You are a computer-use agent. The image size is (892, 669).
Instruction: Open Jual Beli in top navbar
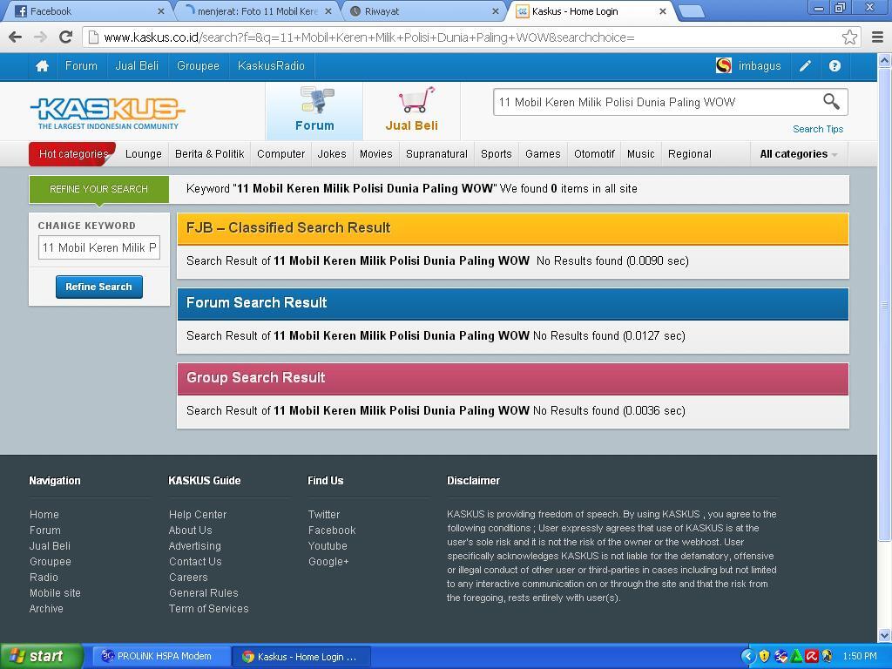point(137,66)
